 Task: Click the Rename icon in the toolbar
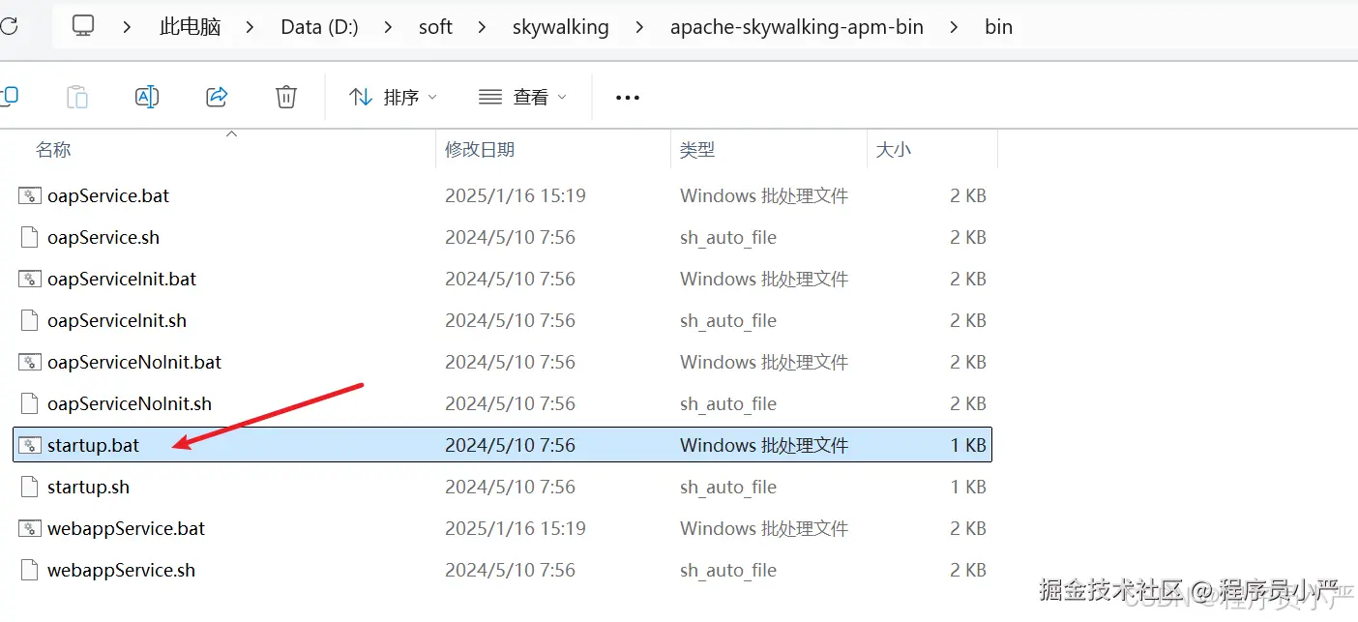(147, 96)
